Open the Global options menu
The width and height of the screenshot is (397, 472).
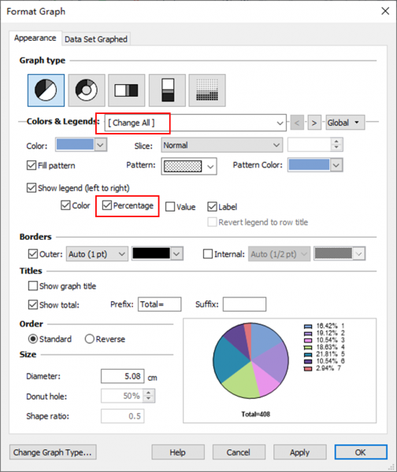(x=345, y=123)
